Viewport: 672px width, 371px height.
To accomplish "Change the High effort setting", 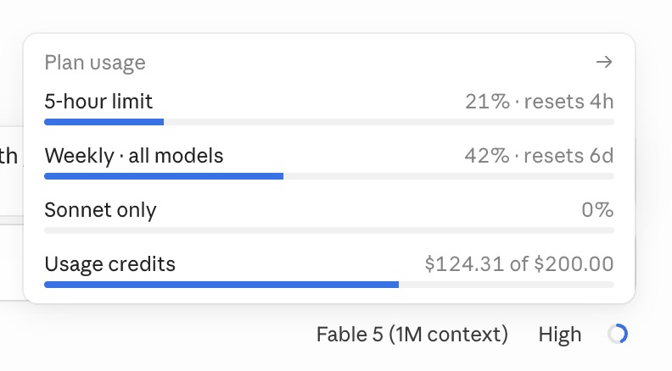I will 560,335.
